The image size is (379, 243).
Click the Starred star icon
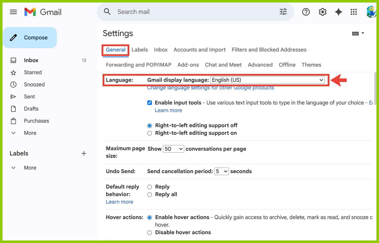coord(13,73)
